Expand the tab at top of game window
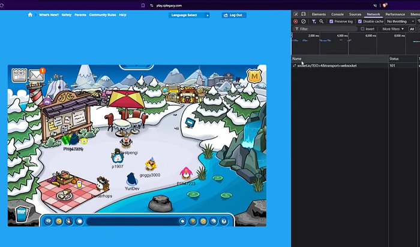420x247 pixels. (136, 66)
